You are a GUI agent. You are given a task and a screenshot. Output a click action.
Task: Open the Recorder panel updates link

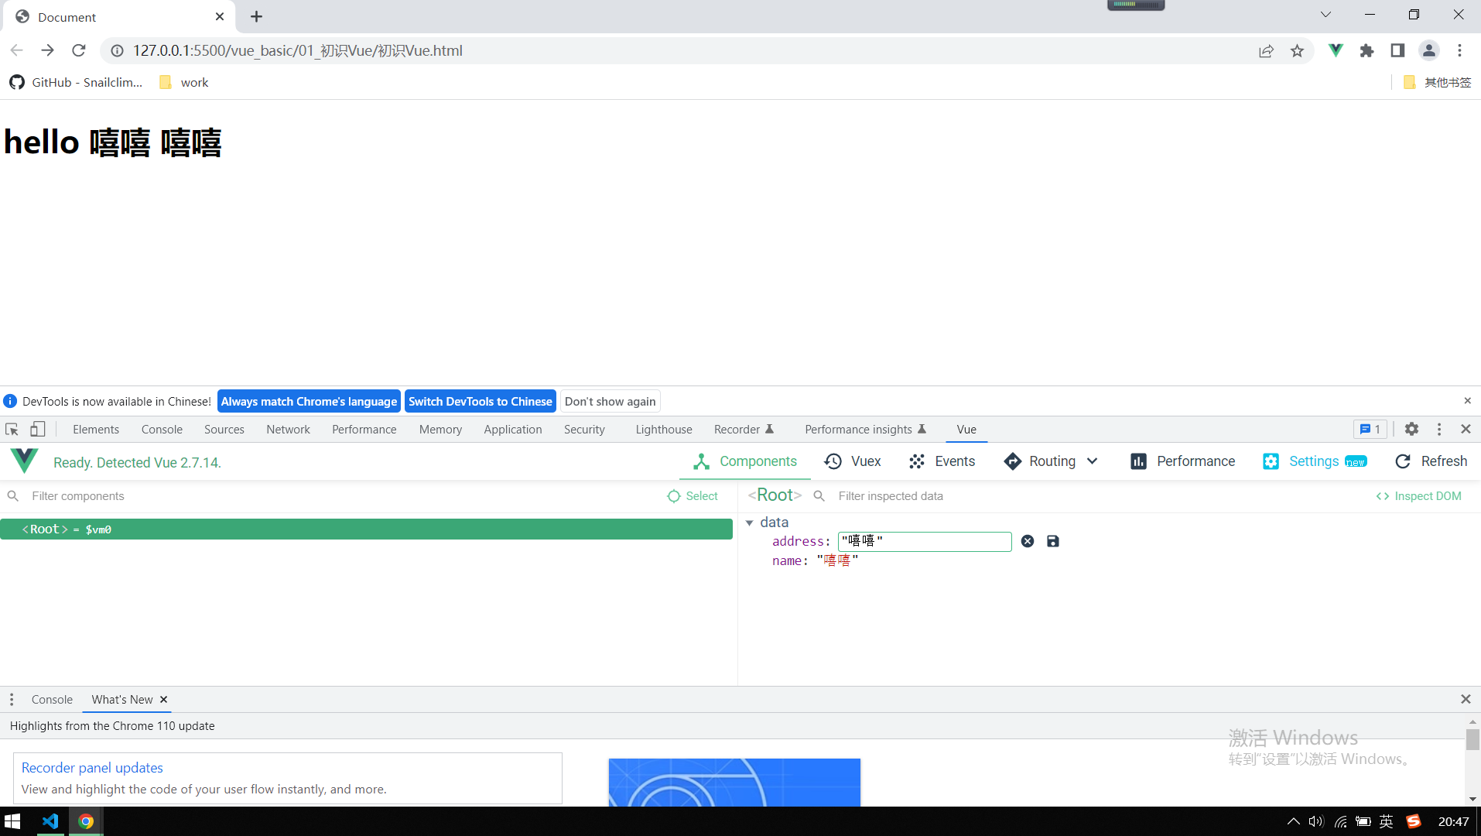(92, 768)
